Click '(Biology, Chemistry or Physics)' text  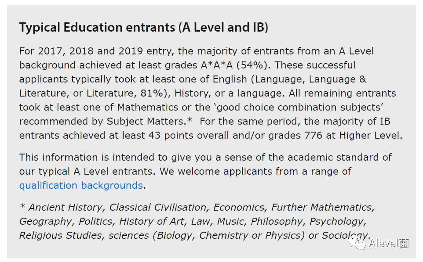coord(229,235)
